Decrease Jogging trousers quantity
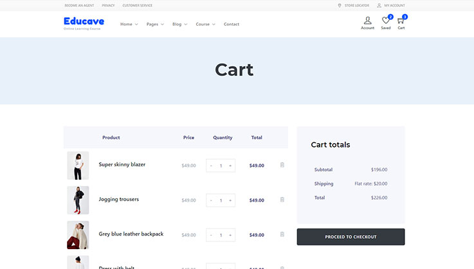This screenshot has height=269, width=474. point(211,200)
